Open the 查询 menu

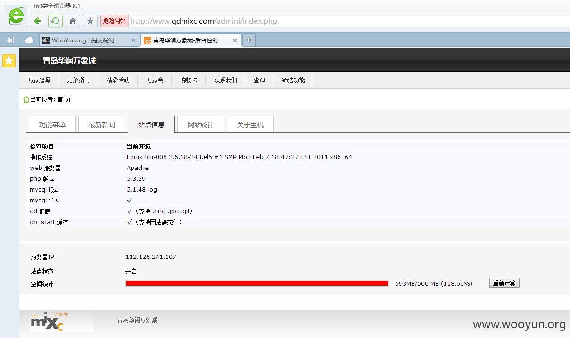tap(260, 80)
